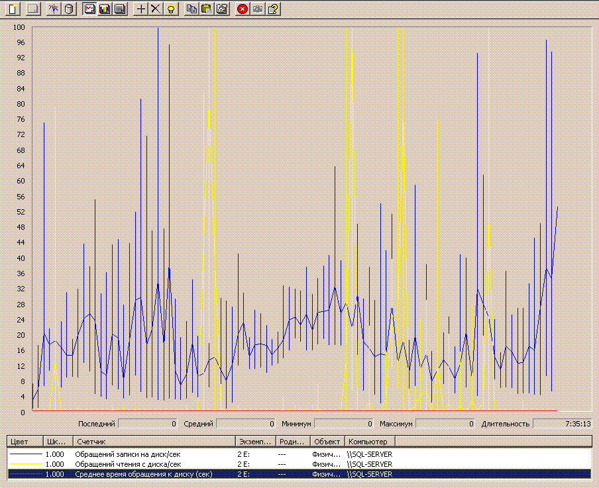Open Help with the question mark icon
Image resolution: width=599 pixels, height=488 pixels.
pyautogui.click(x=272, y=9)
